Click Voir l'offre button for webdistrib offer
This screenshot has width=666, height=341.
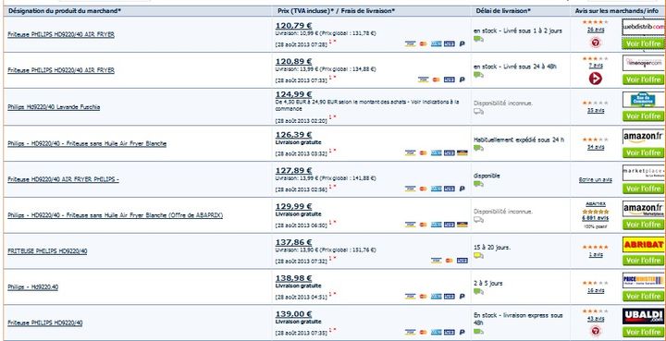pos(643,43)
